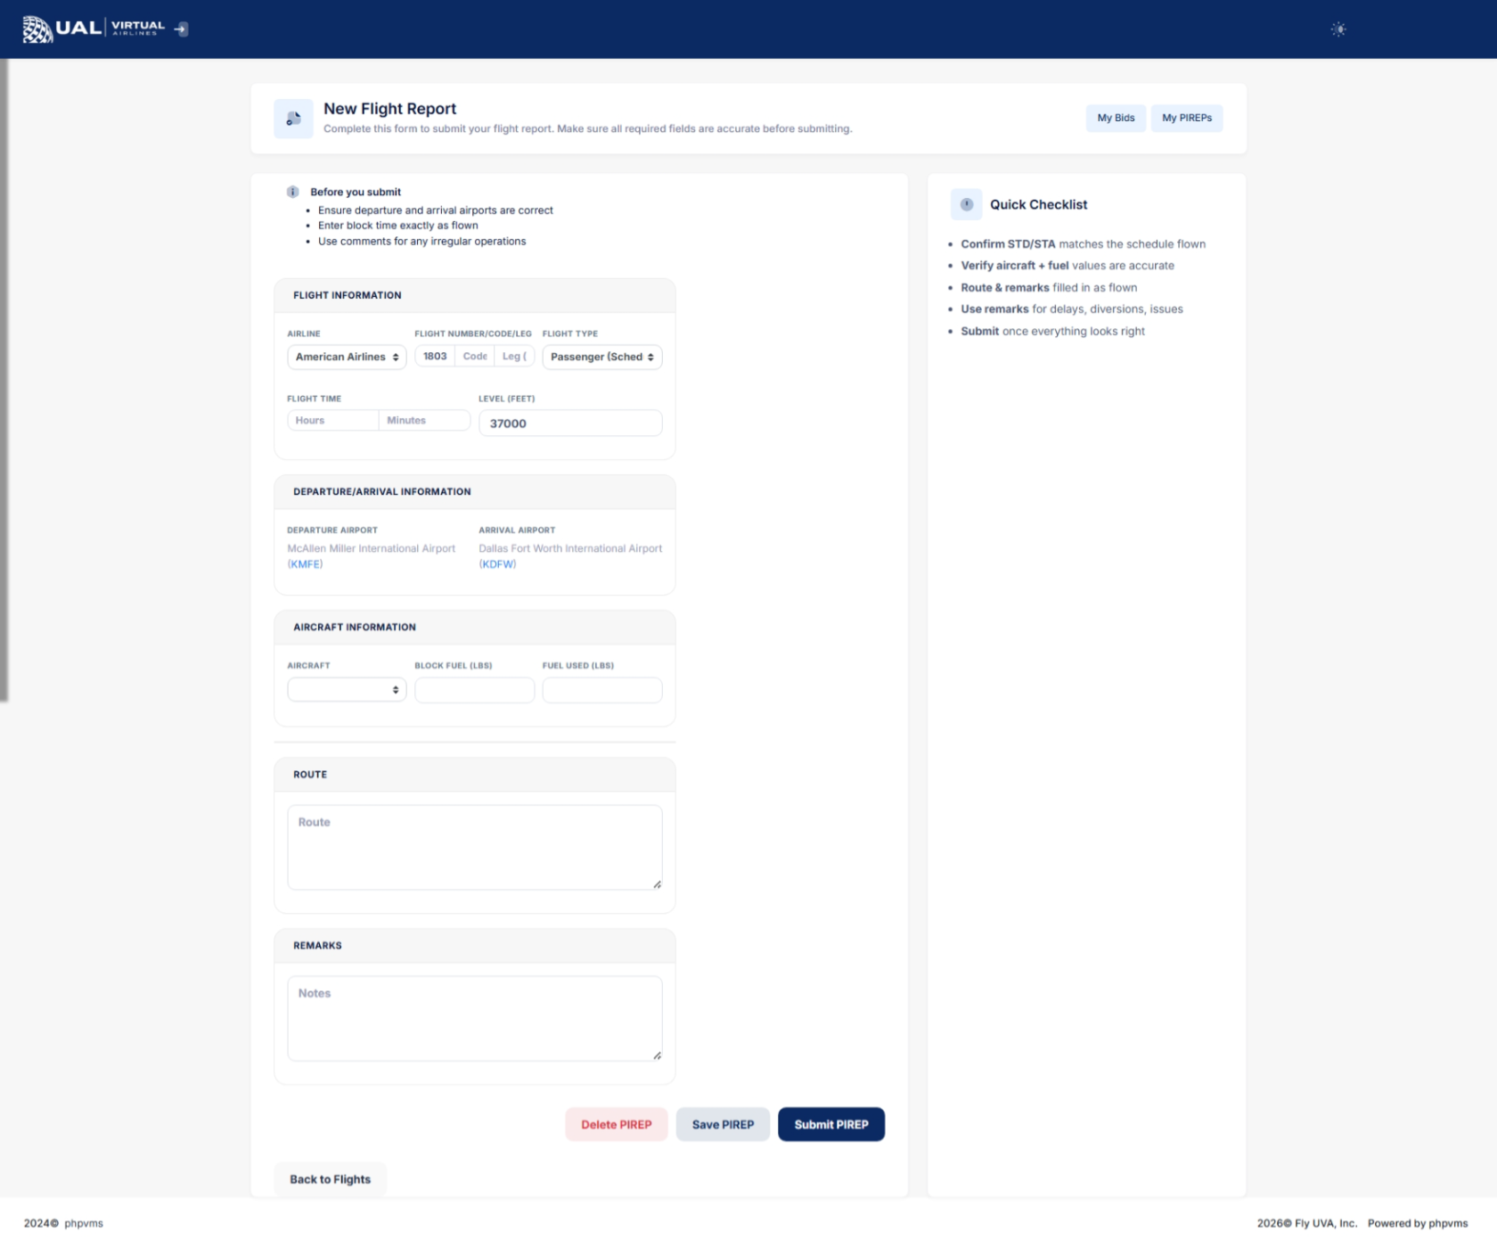Click the Quick Checklist clock icon

966,204
